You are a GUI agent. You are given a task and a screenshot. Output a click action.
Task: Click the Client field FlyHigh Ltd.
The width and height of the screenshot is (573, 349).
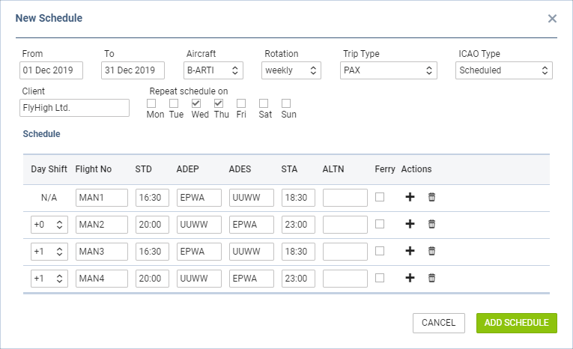[x=75, y=108]
